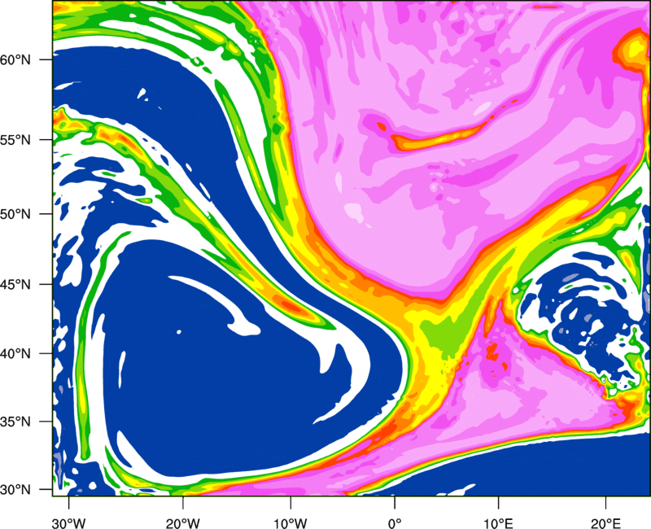
Task: Click the 30°N latitude label
Action: pyautogui.click(x=15, y=490)
